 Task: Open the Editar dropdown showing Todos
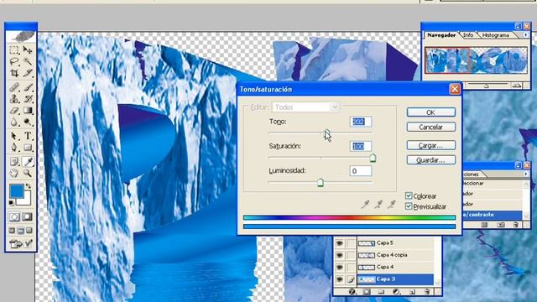[x=305, y=107]
